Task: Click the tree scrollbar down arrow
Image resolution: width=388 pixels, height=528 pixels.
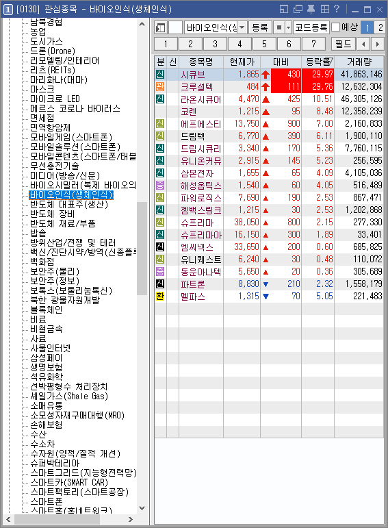Action: coord(142,508)
